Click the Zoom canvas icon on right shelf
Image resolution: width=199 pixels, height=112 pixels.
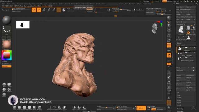(x=169, y=30)
